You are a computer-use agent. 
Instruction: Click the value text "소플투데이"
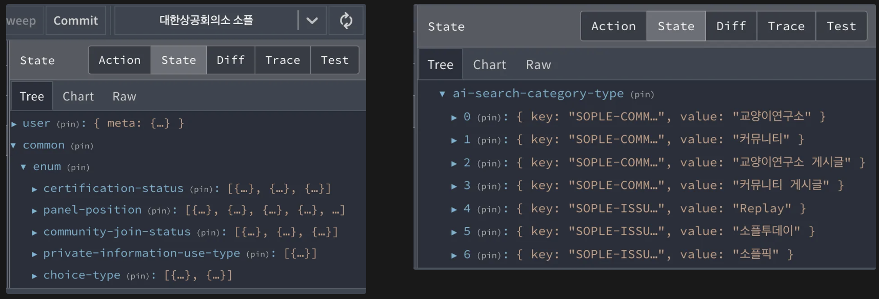pos(766,231)
